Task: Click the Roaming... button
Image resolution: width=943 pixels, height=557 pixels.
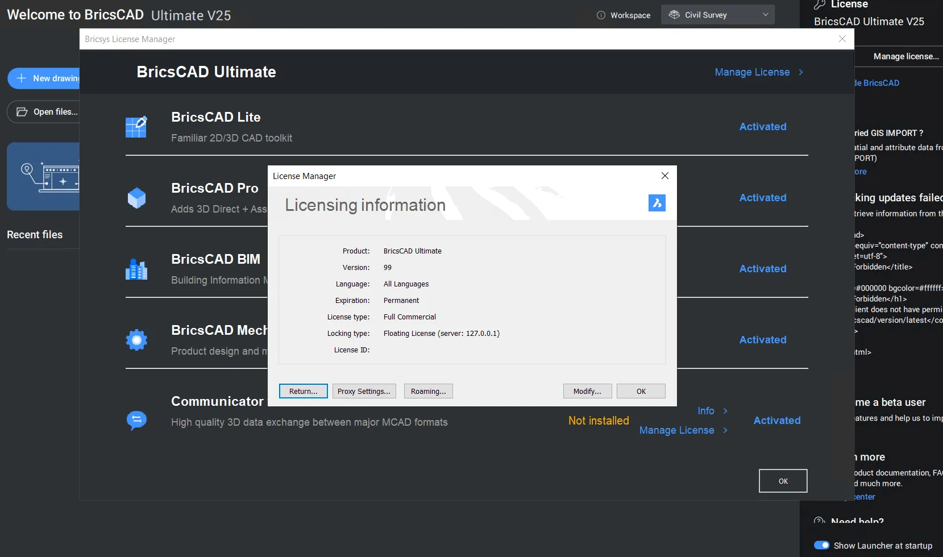Action: tap(429, 391)
